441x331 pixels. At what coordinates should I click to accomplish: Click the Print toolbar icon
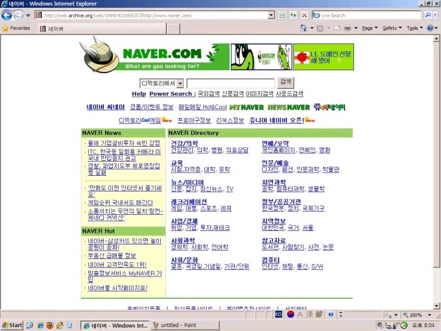click(x=348, y=28)
